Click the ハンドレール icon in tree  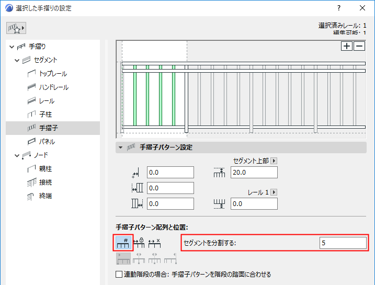31,87
